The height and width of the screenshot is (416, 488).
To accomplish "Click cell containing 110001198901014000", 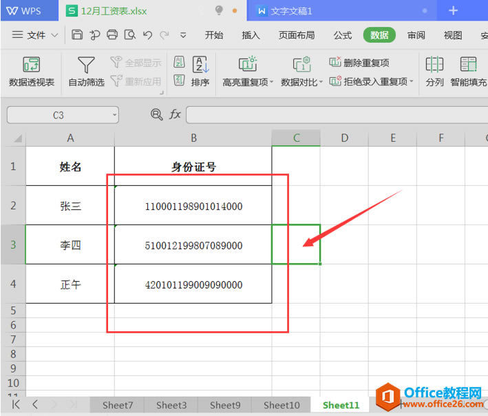I will 193,205.
